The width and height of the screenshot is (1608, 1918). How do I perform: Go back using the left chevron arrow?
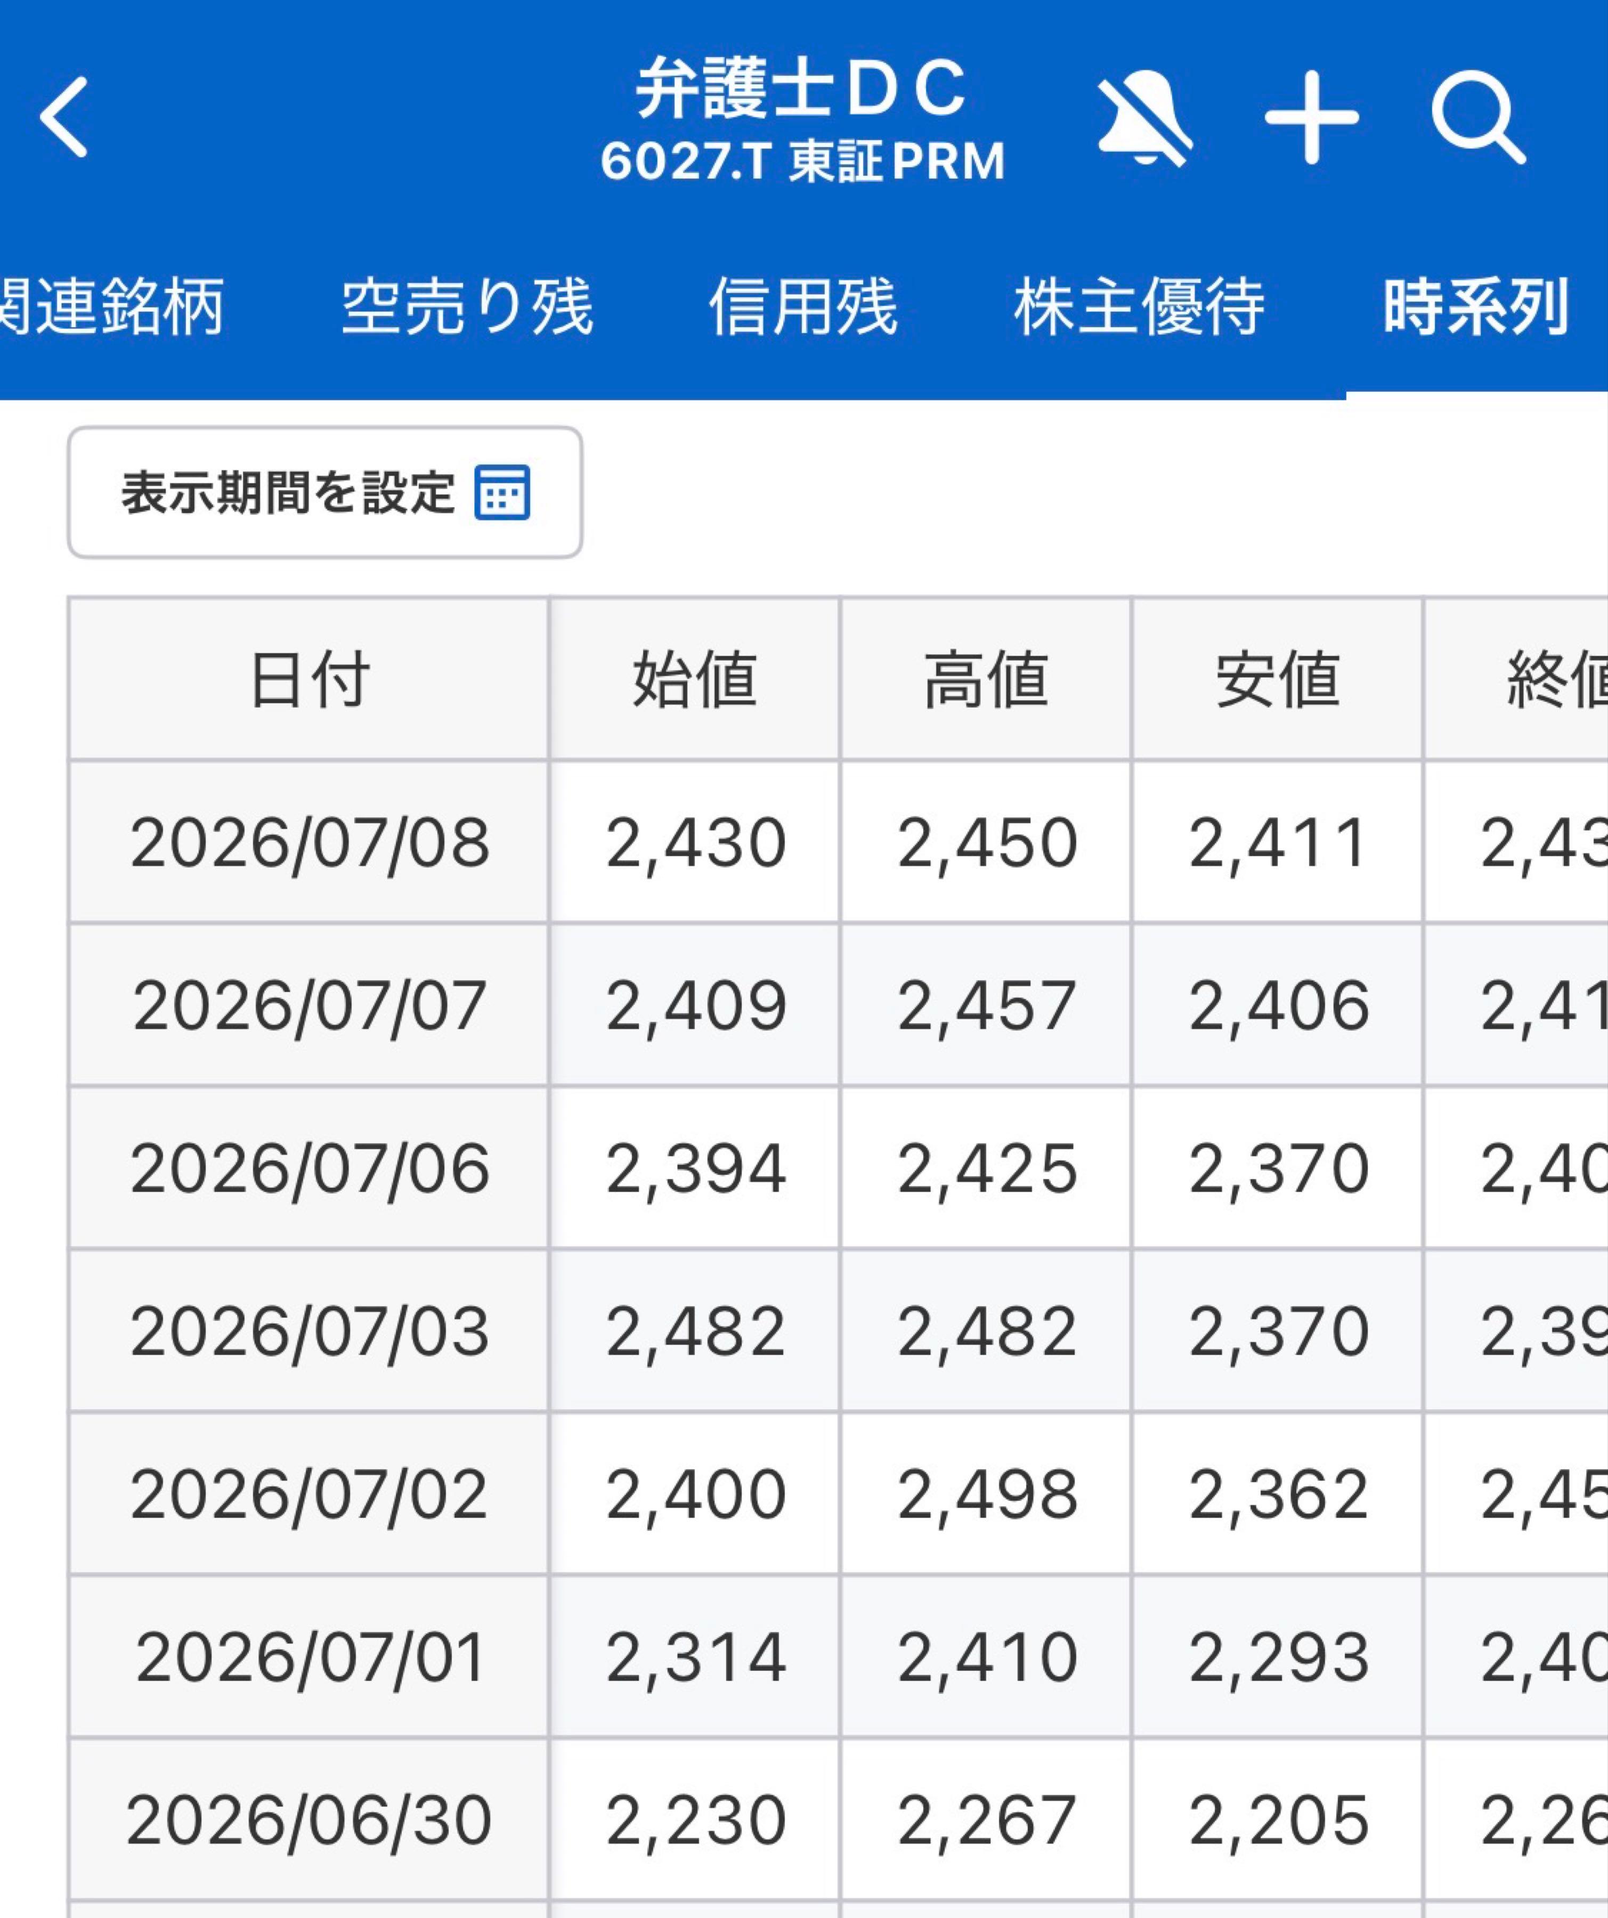[x=64, y=117]
